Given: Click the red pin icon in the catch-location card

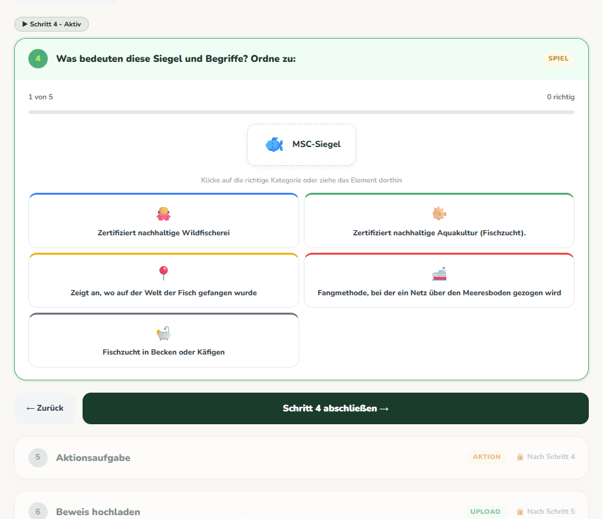Looking at the screenshot, I should (x=163, y=273).
